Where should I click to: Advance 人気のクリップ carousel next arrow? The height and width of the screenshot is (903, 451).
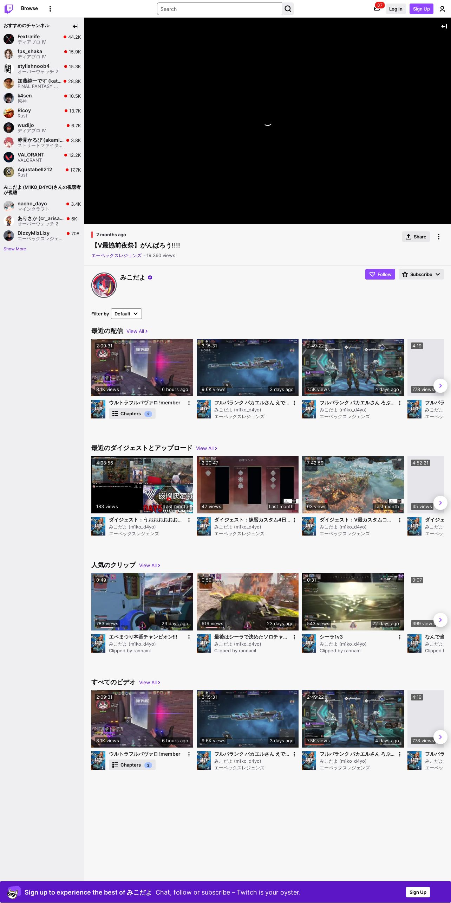pyautogui.click(x=440, y=620)
